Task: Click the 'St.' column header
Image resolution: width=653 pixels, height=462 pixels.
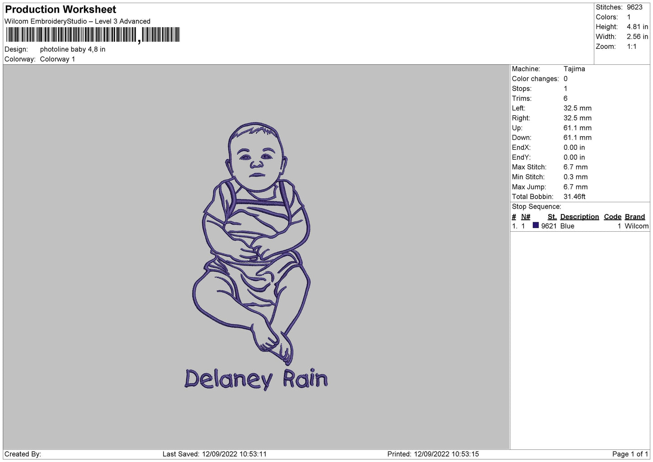Action: pyautogui.click(x=552, y=217)
